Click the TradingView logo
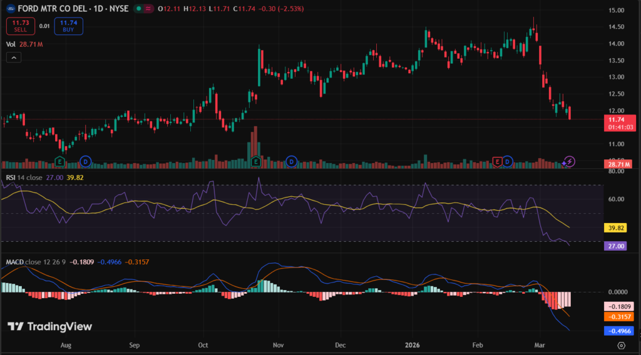The width and height of the screenshot is (641, 355). click(50, 326)
